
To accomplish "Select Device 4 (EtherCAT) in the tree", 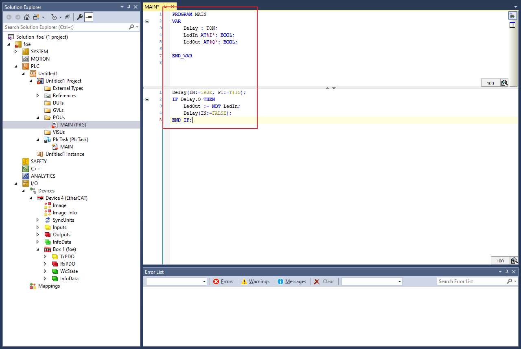I will 66,198.
